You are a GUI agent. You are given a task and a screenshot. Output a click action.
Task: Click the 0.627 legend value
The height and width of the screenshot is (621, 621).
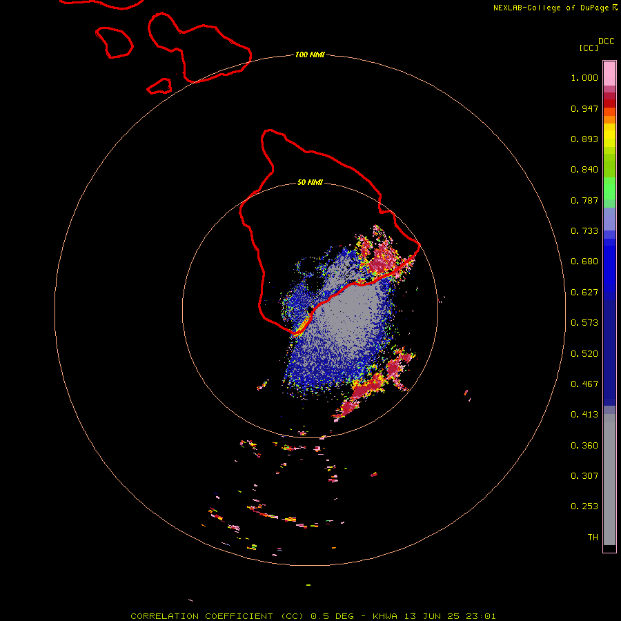(584, 293)
